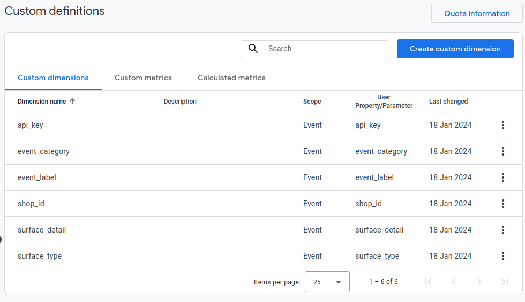Screen dimensions: 525x302
Task: Focus the Search input field
Action: [314, 49]
